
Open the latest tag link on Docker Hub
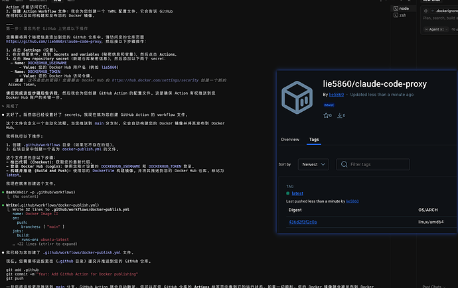click(297, 193)
